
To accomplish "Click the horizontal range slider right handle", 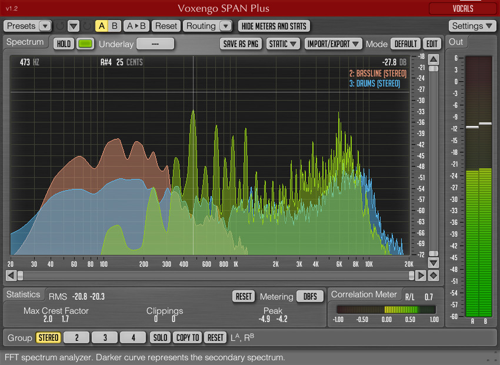I will (x=411, y=276).
